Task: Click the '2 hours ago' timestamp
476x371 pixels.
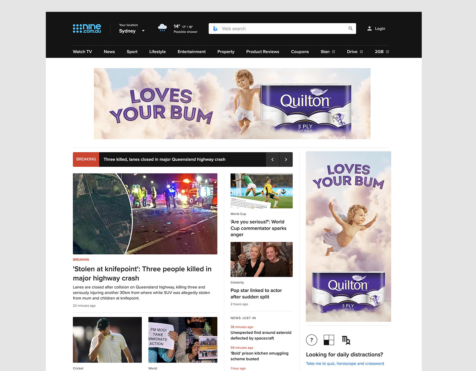Action: [x=239, y=304]
